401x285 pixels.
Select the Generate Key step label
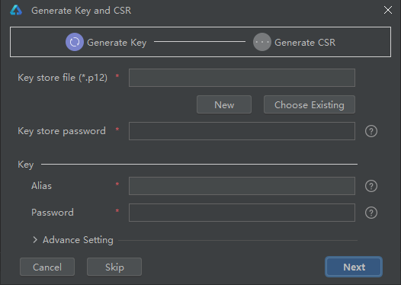point(117,43)
